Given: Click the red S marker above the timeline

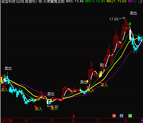Looking at the screenshot, I should [74, 116].
